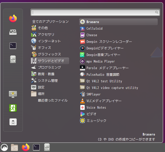Launch Qt V4L2 test Utility

pos(118,81)
